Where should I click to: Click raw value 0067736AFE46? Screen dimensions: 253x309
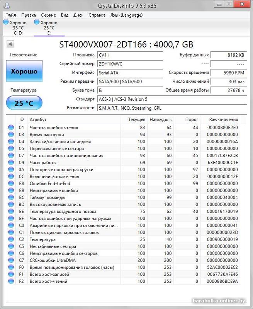(x=222, y=274)
